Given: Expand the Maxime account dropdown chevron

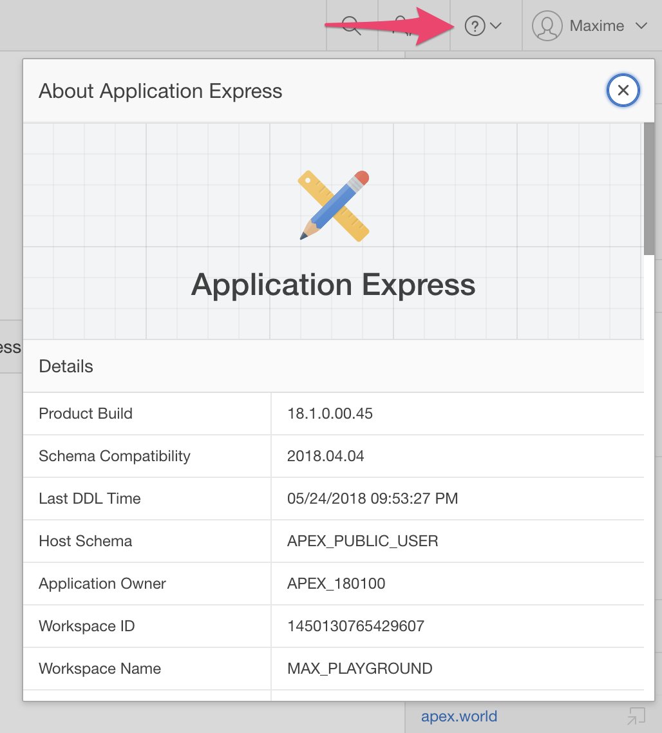Looking at the screenshot, I should pyautogui.click(x=642, y=26).
